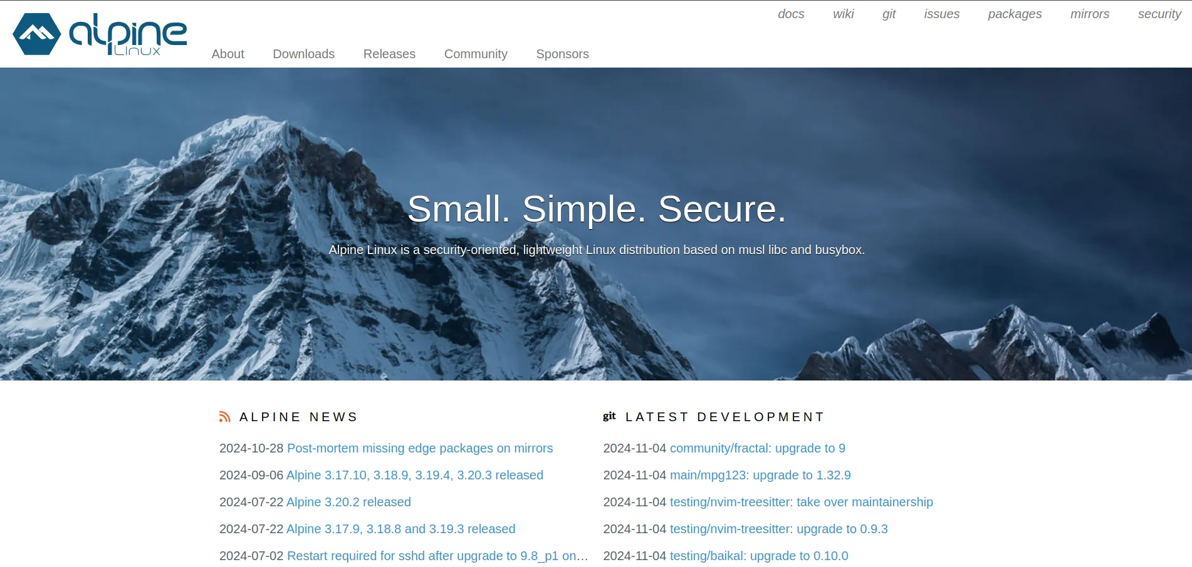
Task: Open community/fractal: upgrade to 9 commit
Action: click(758, 448)
